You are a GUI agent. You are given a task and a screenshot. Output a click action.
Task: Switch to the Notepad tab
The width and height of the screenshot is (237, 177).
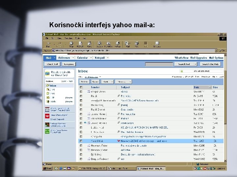pos(100,58)
